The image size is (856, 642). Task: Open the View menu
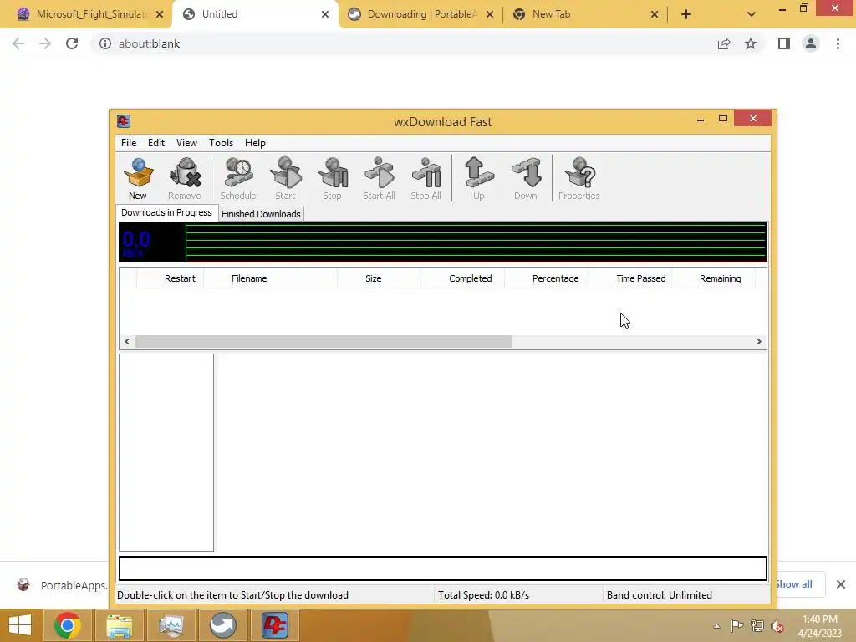pos(186,142)
